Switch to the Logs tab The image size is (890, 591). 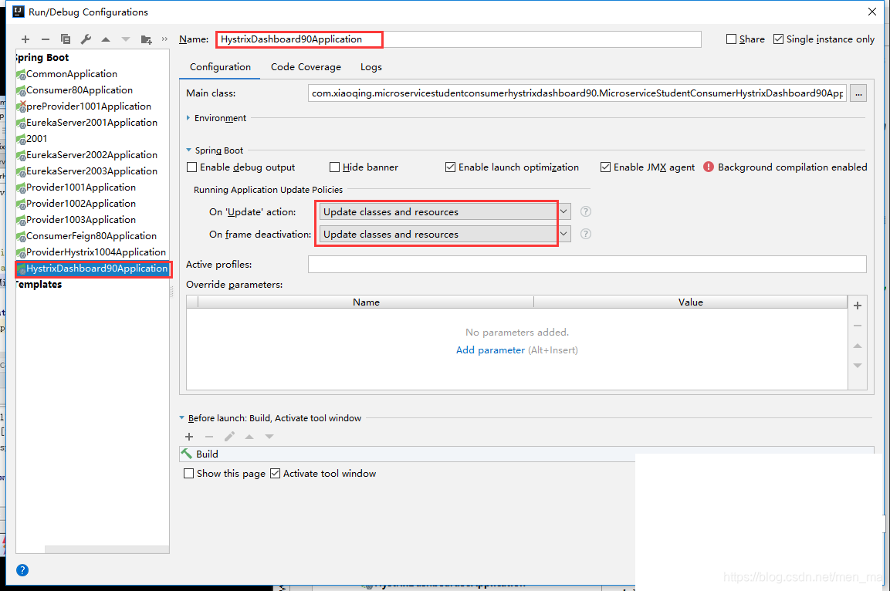click(x=371, y=67)
